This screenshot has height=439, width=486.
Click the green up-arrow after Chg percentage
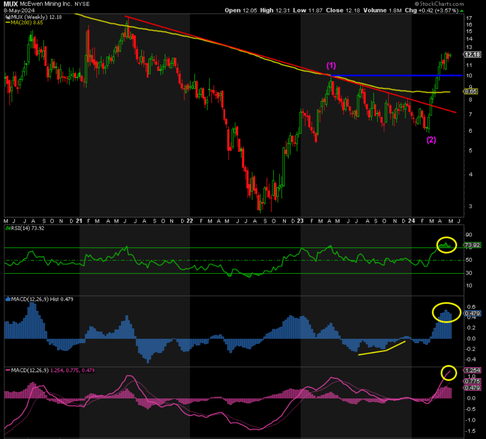tap(462, 10)
